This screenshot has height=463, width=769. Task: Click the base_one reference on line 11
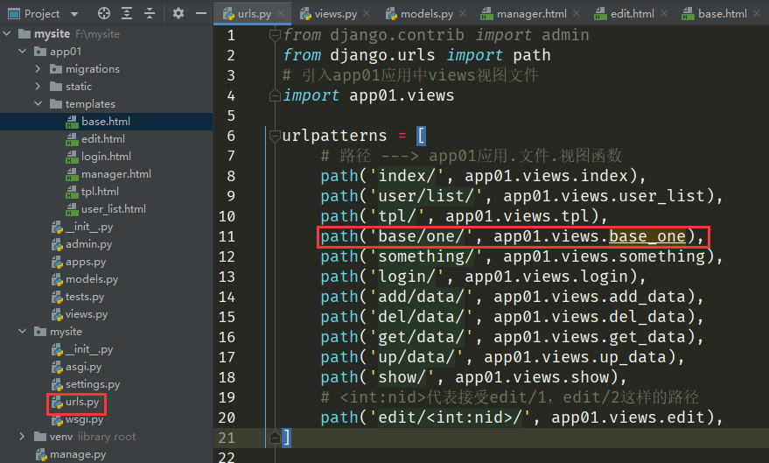coord(647,236)
